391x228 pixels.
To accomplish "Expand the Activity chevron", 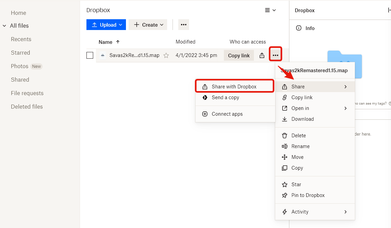I will 346,212.
